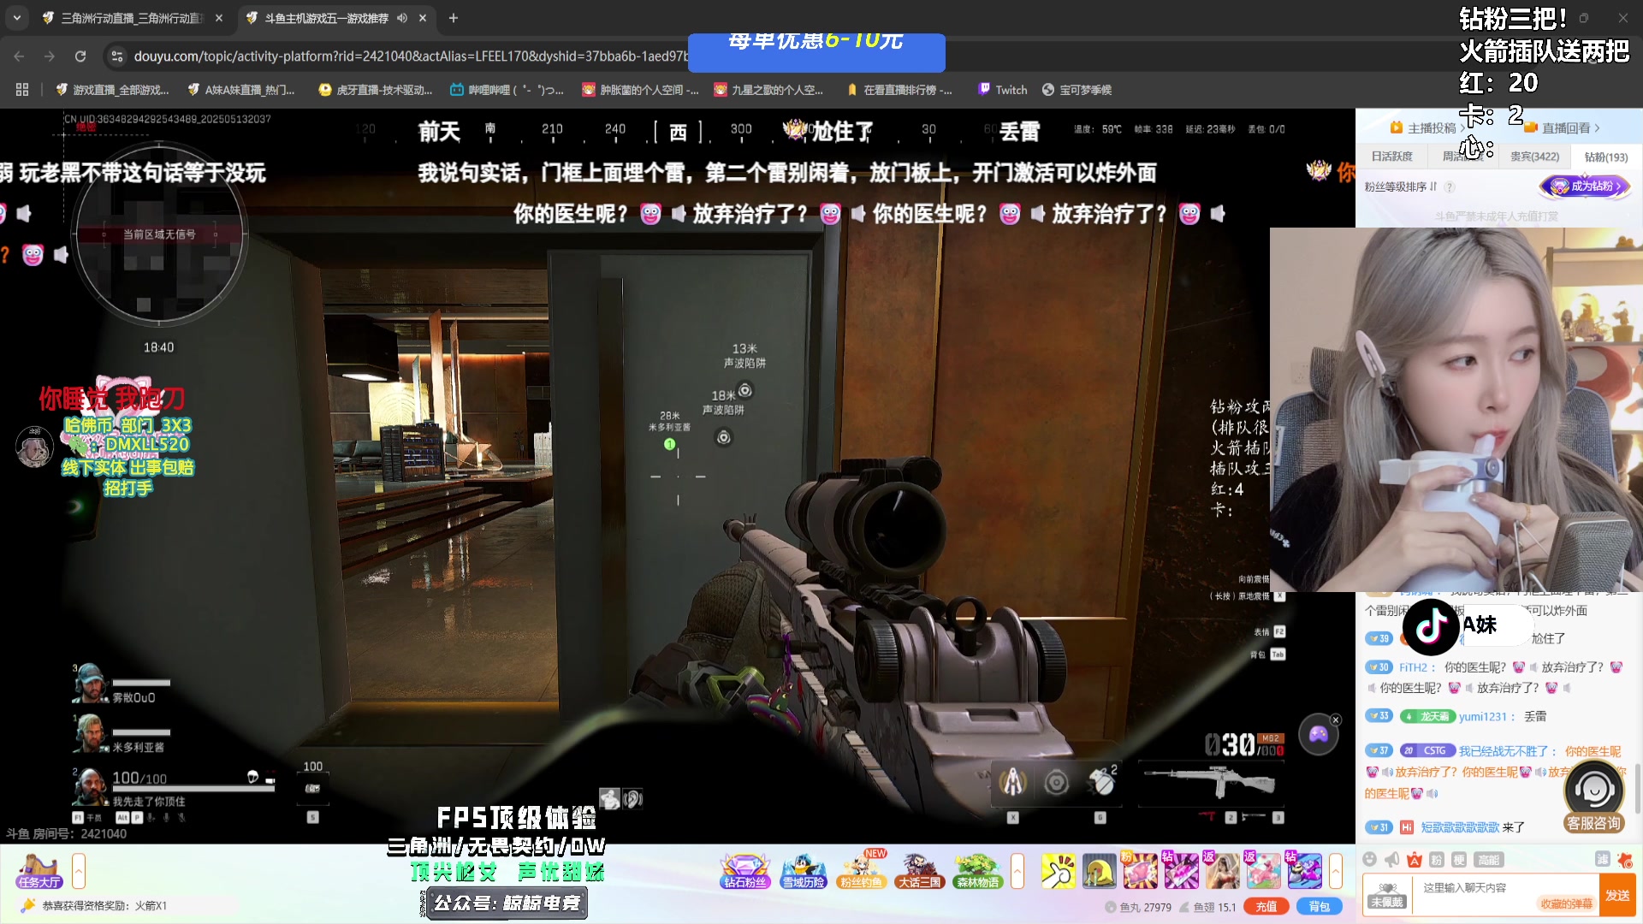Click the 梗 meme icon in chat toolbar
Viewport: 1643px width, 924px height.
coord(1459,860)
